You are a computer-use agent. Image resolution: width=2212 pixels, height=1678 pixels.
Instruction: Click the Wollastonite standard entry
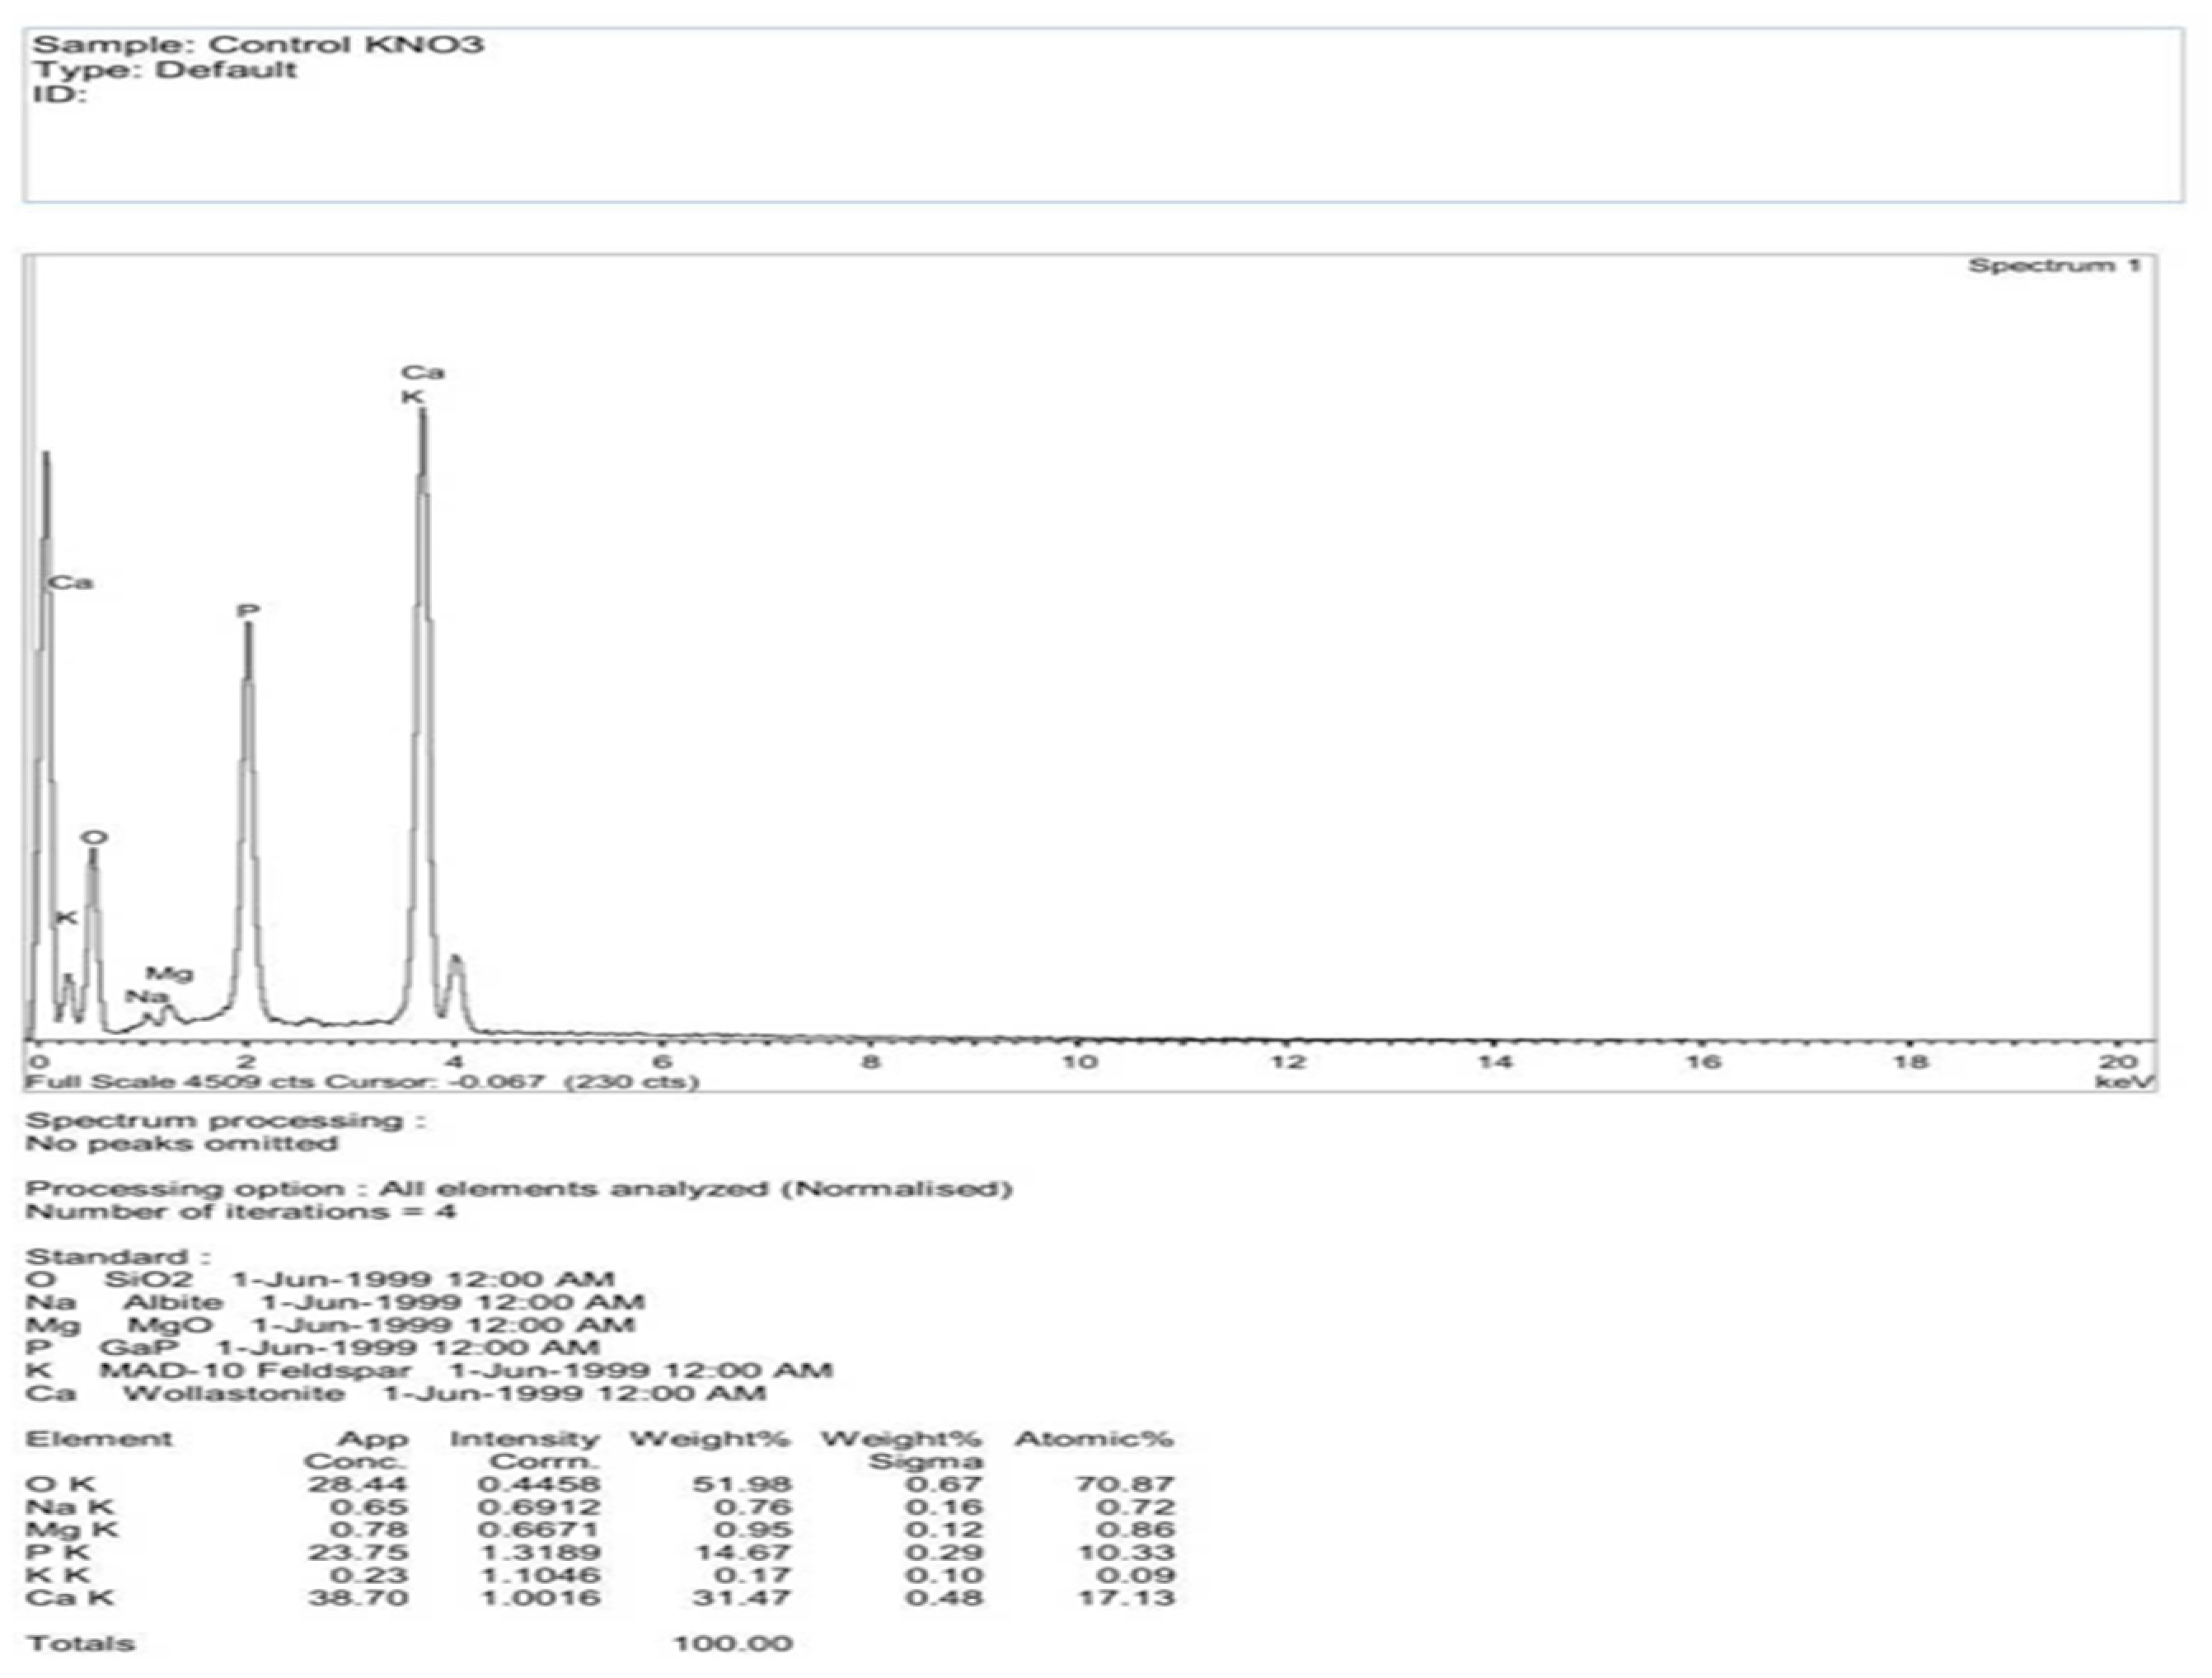click(234, 1393)
